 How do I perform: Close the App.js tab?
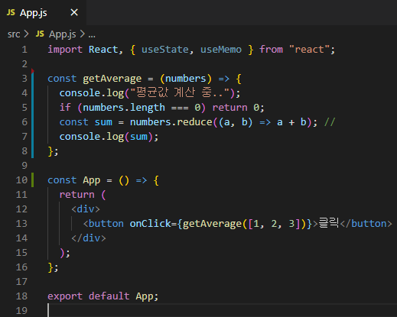(74, 12)
